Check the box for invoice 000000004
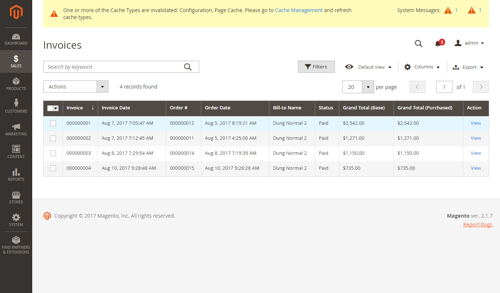The image size is (500, 293). [53, 168]
